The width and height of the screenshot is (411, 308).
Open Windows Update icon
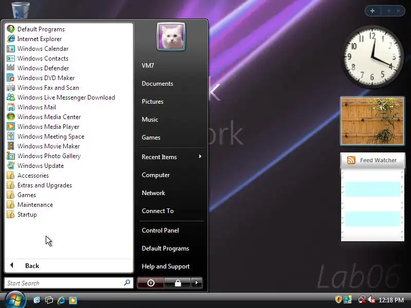click(11, 165)
